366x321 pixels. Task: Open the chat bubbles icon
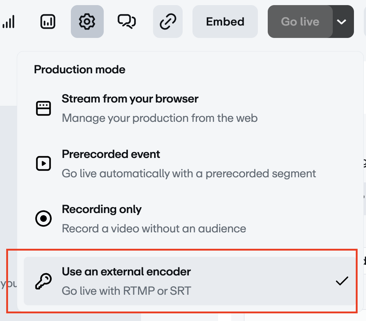(126, 22)
